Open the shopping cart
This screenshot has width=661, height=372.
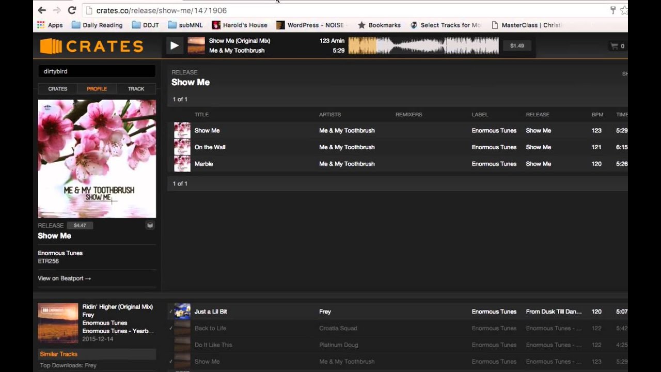618,46
